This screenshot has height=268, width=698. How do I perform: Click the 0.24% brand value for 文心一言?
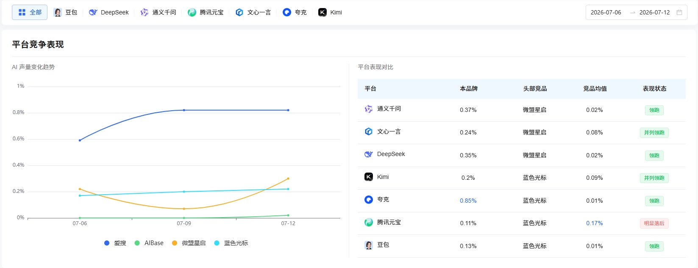(x=468, y=132)
